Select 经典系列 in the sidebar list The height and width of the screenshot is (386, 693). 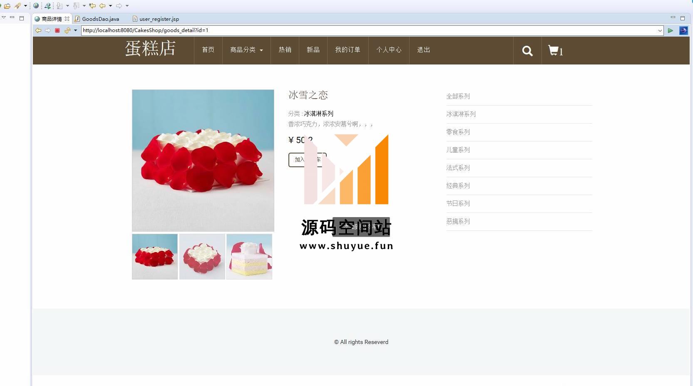(x=458, y=186)
